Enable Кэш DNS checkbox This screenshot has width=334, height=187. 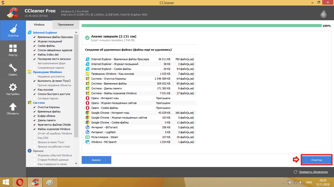35,138
